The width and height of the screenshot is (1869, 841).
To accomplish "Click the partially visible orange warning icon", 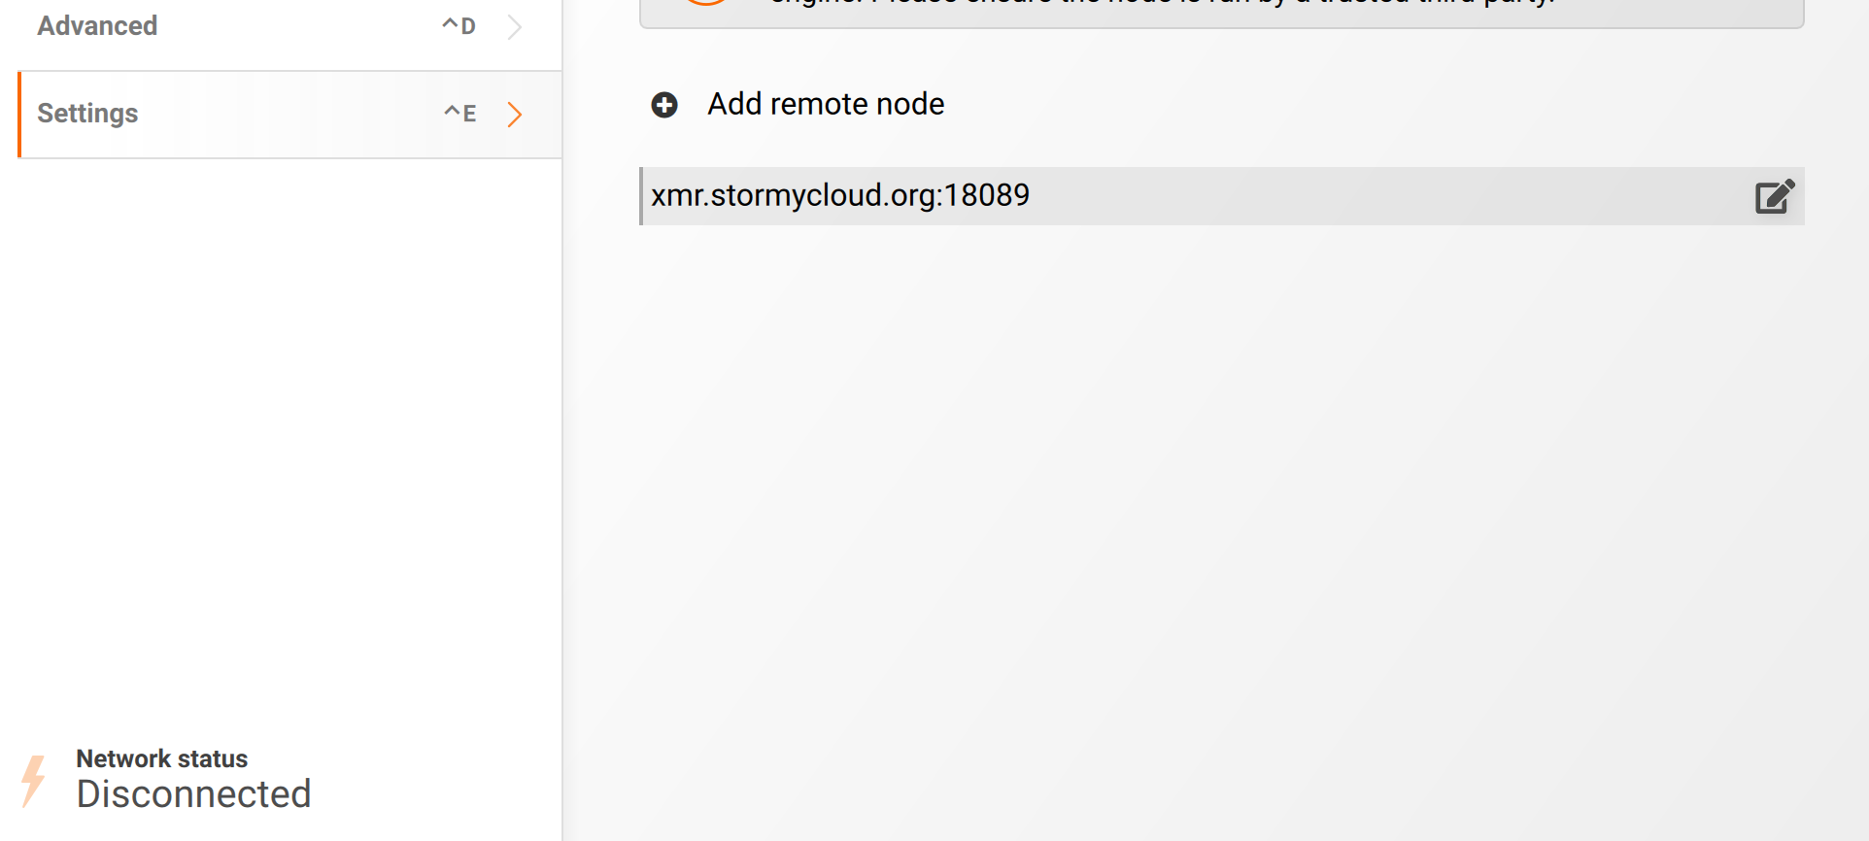I will 706,3.
